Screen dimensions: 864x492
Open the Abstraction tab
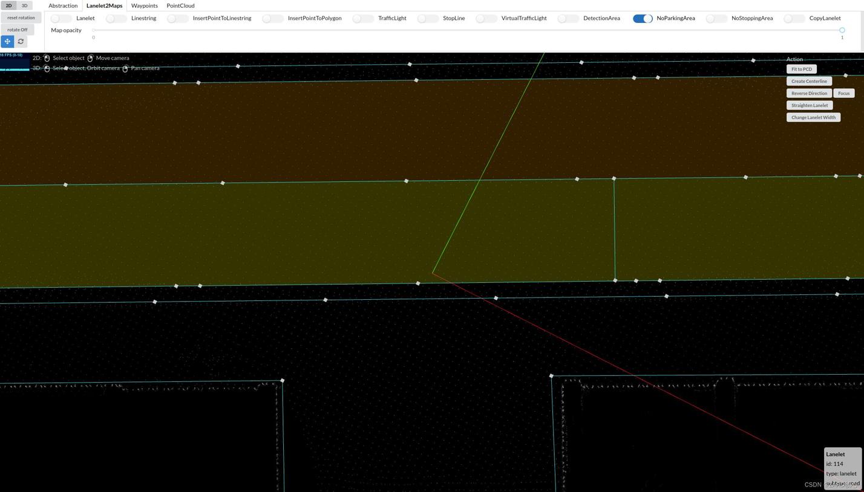pyautogui.click(x=63, y=5)
